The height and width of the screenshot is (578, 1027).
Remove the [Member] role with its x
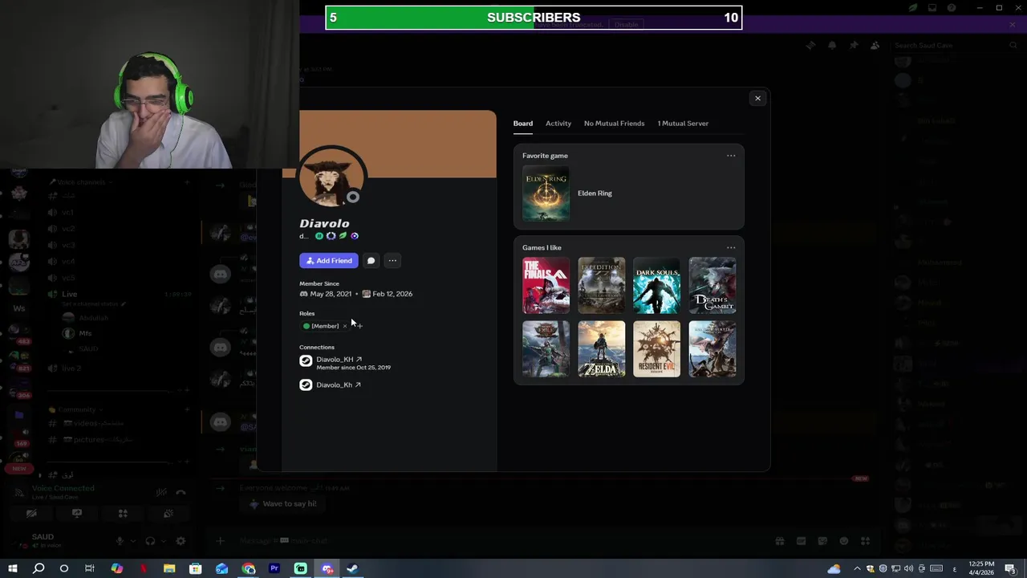(345, 326)
